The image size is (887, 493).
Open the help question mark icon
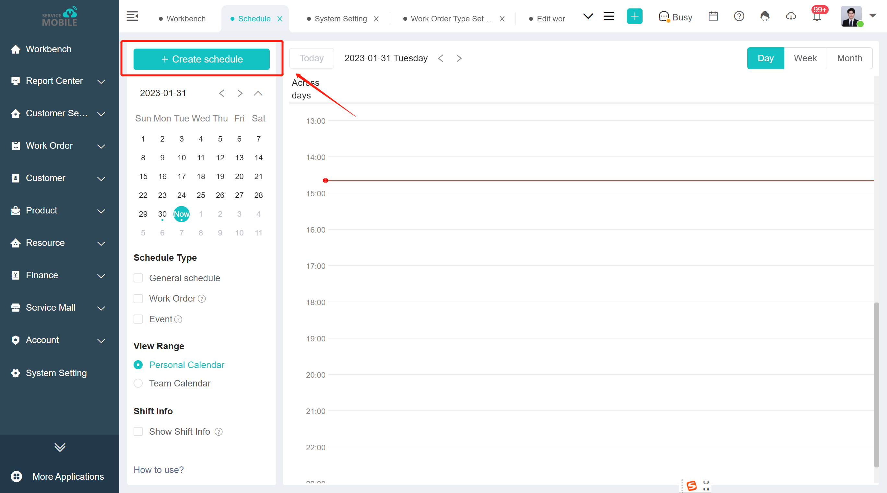tap(739, 16)
